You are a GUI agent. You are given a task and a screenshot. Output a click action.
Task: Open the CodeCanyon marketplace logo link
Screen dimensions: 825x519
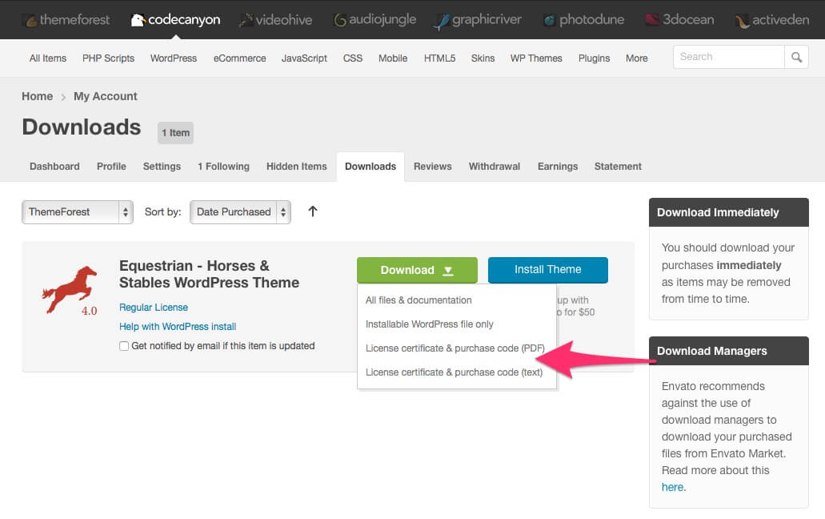coord(176,20)
